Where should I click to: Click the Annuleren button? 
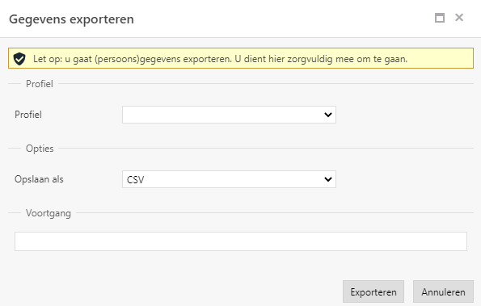click(x=443, y=291)
